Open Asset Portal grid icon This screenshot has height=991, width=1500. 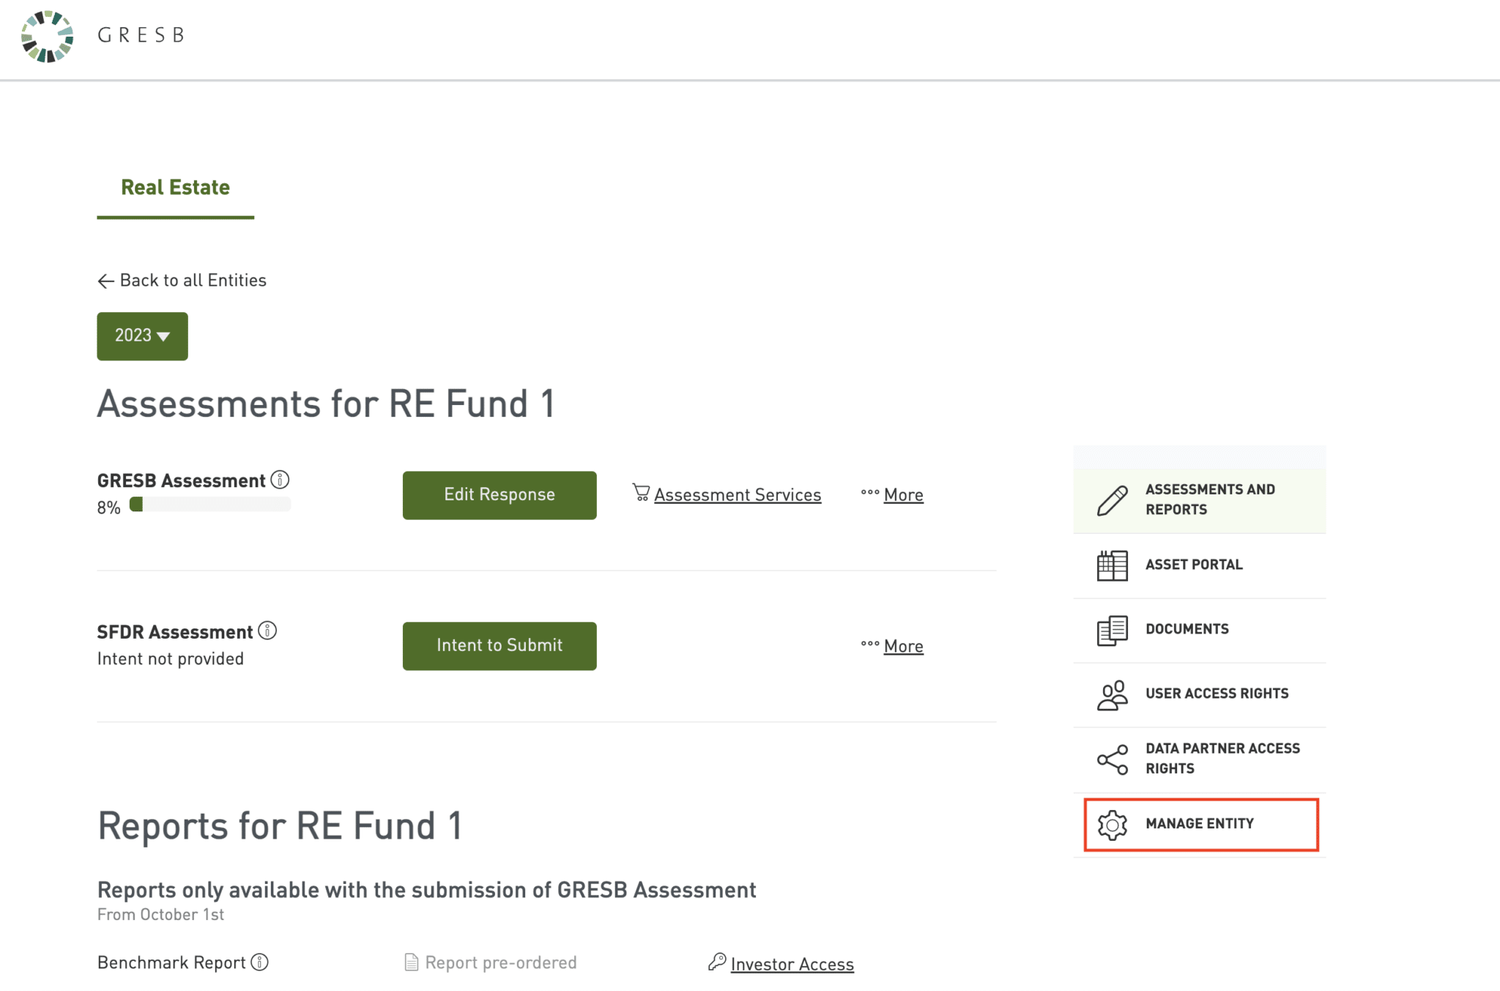pyautogui.click(x=1112, y=565)
